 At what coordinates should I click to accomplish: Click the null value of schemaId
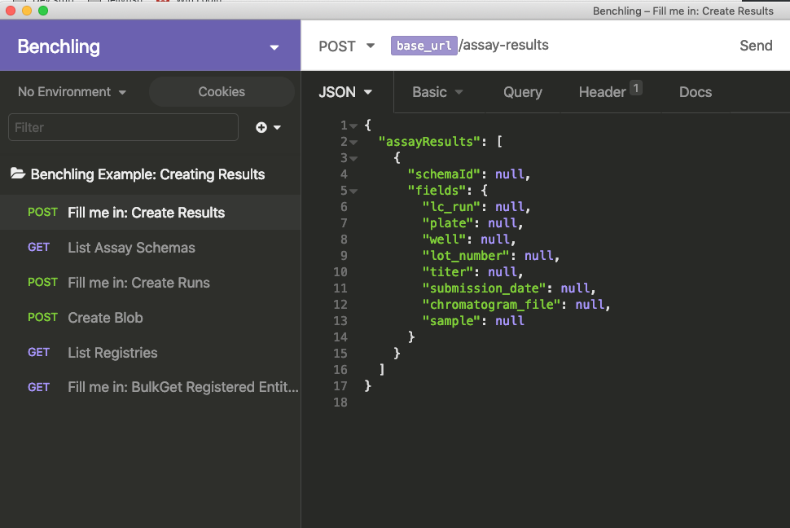coord(510,174)
